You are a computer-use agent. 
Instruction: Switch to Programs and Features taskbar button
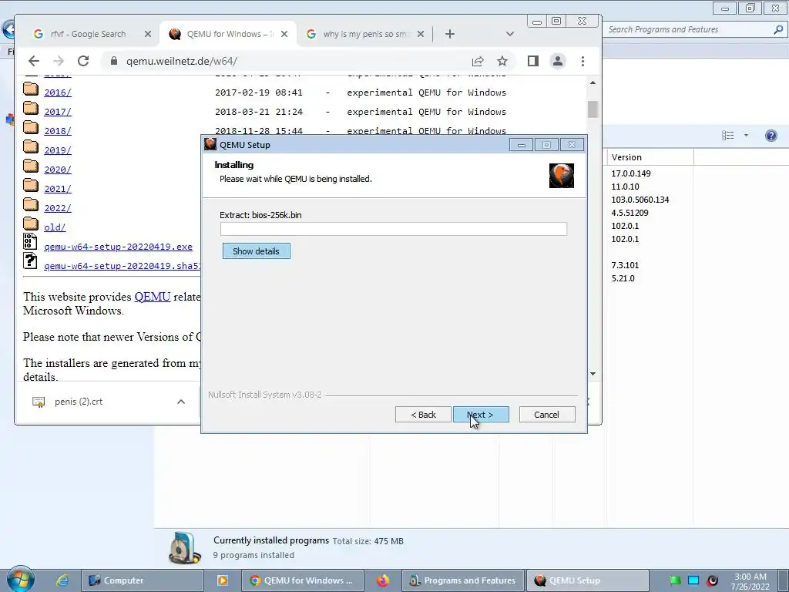[x=463, y=580]
